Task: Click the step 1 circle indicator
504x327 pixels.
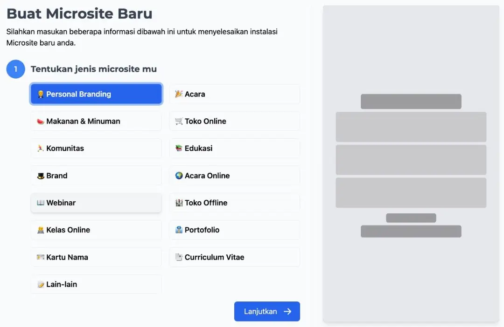Action: [15, 69]
